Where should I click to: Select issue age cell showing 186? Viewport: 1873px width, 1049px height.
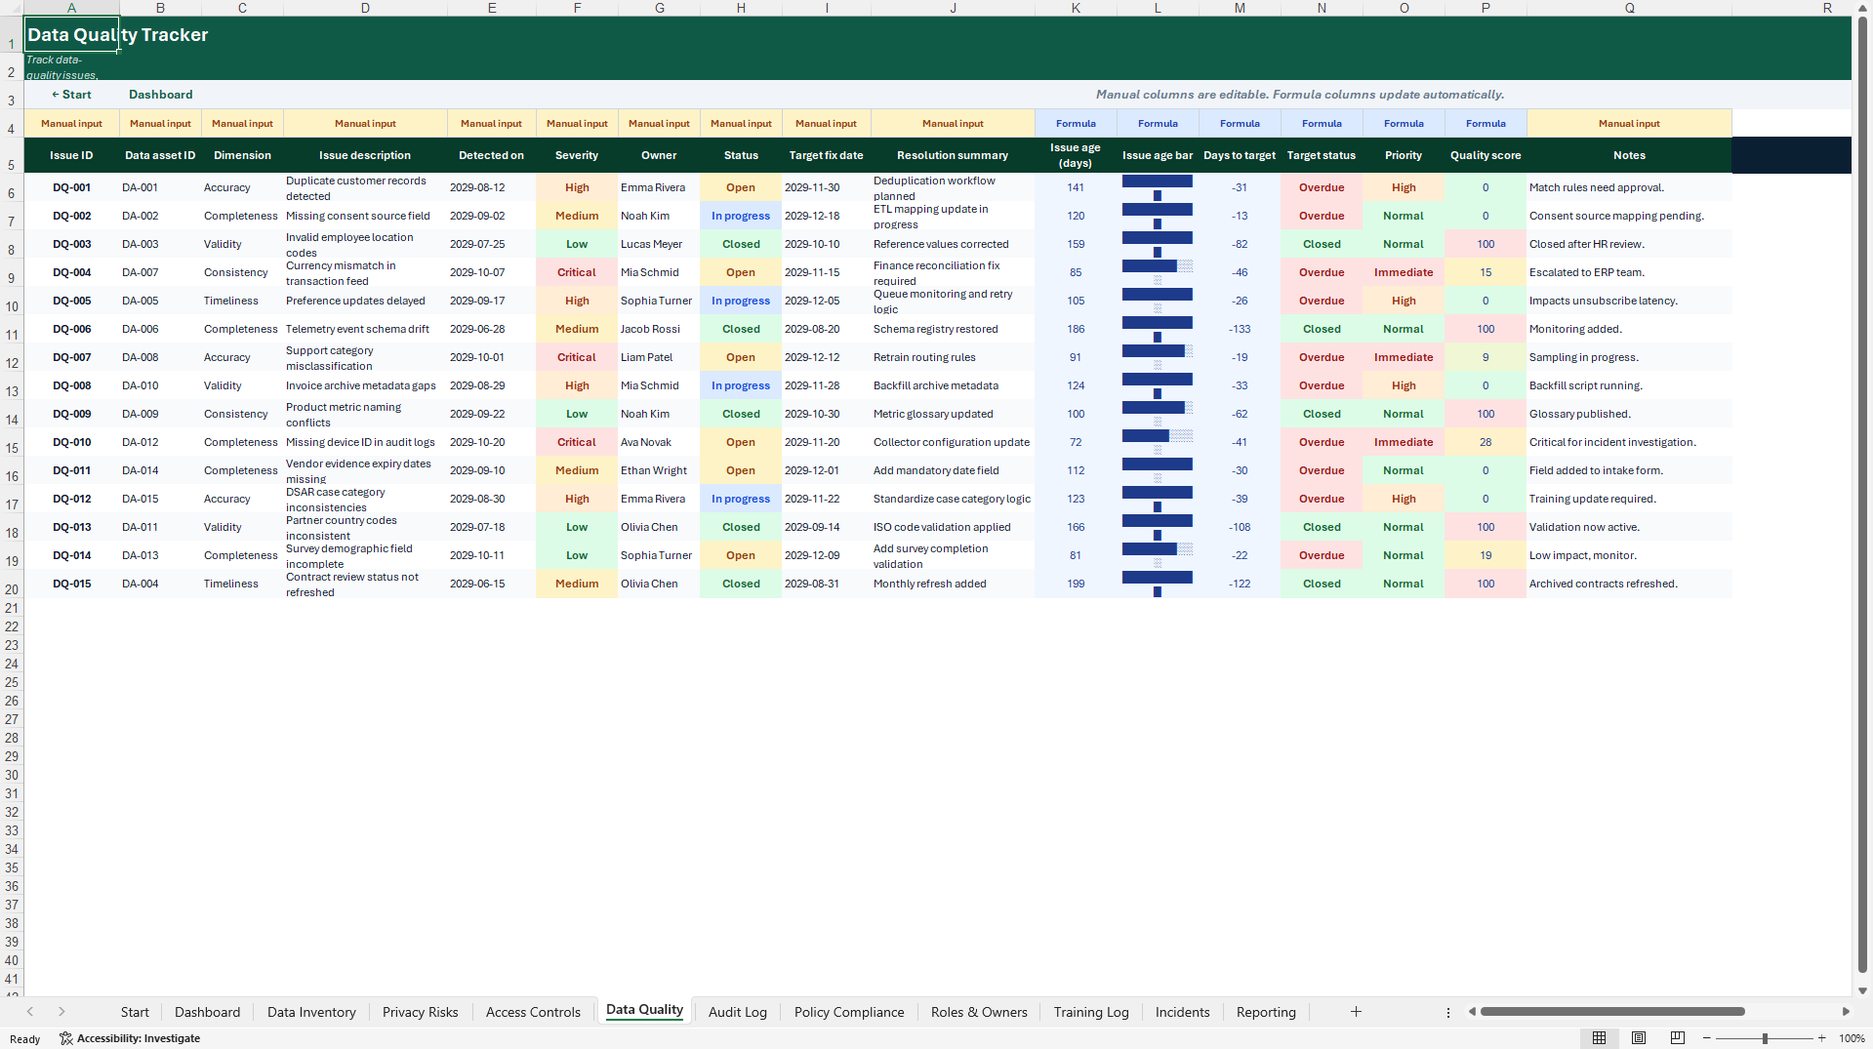(x=1076, y=329)
